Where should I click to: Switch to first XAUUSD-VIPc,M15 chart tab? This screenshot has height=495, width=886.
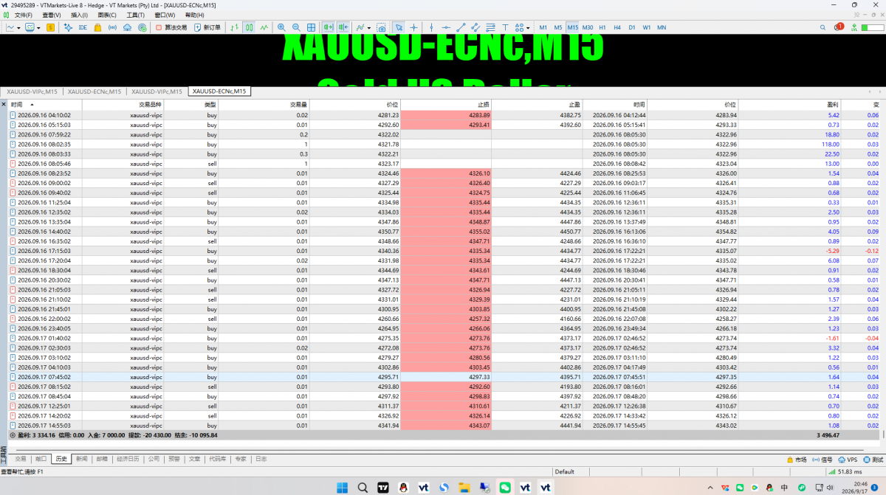pyautogui.click(x=32, y=91)
